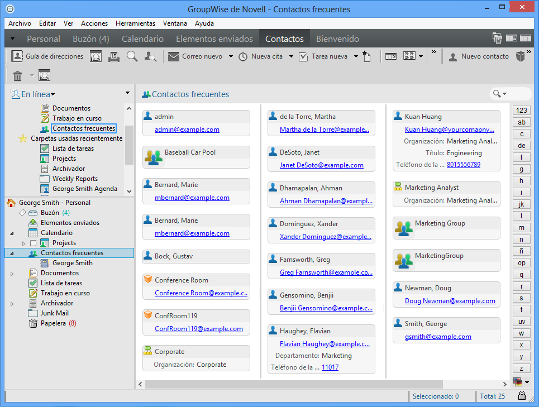Screen dimensions: 539x407
Task: Jump to the '123' index button
Action: (x=522, y=110)
